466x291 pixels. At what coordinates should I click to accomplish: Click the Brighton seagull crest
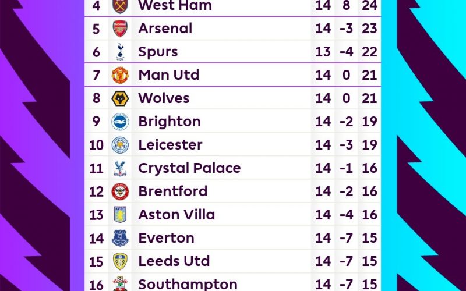point(120,122)
